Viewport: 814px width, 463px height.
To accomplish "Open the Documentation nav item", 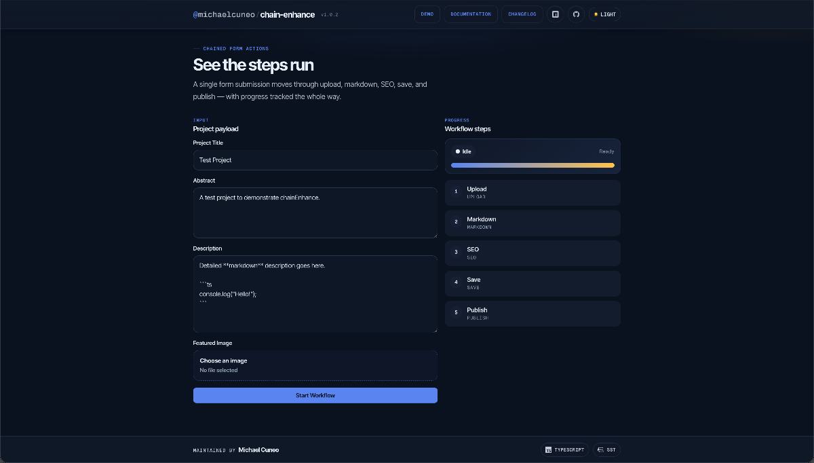I will [x=471, y=14].
